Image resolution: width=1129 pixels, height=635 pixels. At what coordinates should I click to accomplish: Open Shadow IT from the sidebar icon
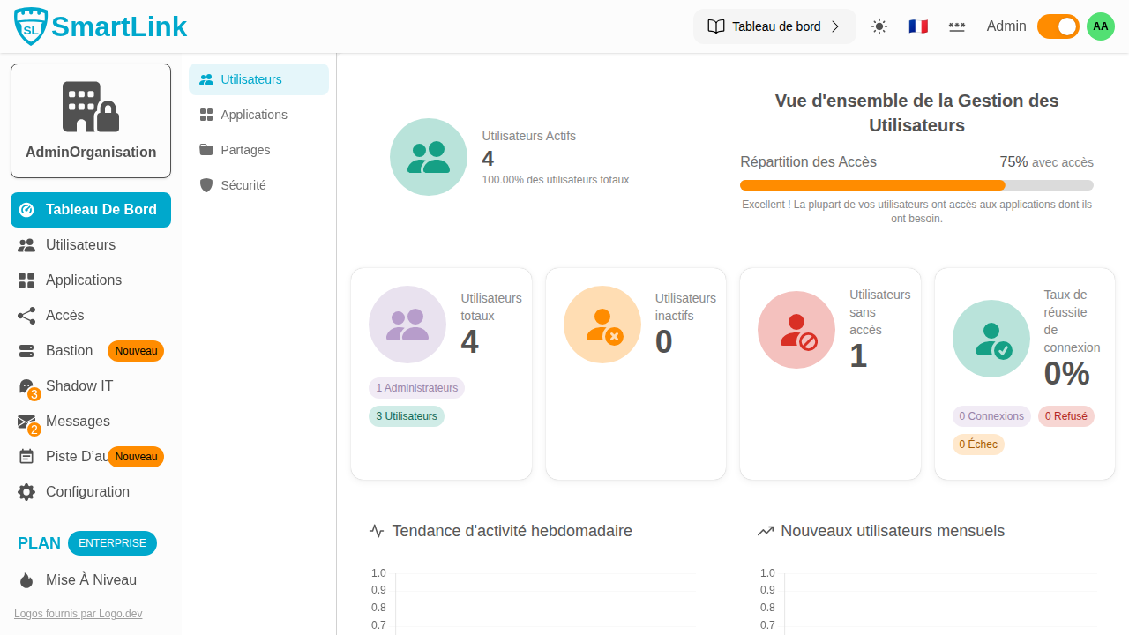tap(26, 385)
